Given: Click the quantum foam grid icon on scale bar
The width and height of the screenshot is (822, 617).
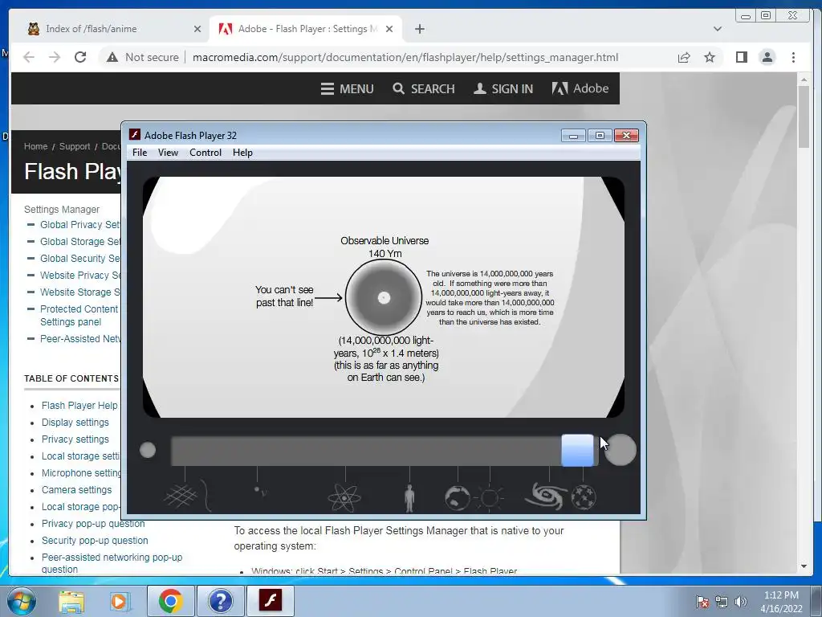Looking at the screenshot, I should (180, 496).
